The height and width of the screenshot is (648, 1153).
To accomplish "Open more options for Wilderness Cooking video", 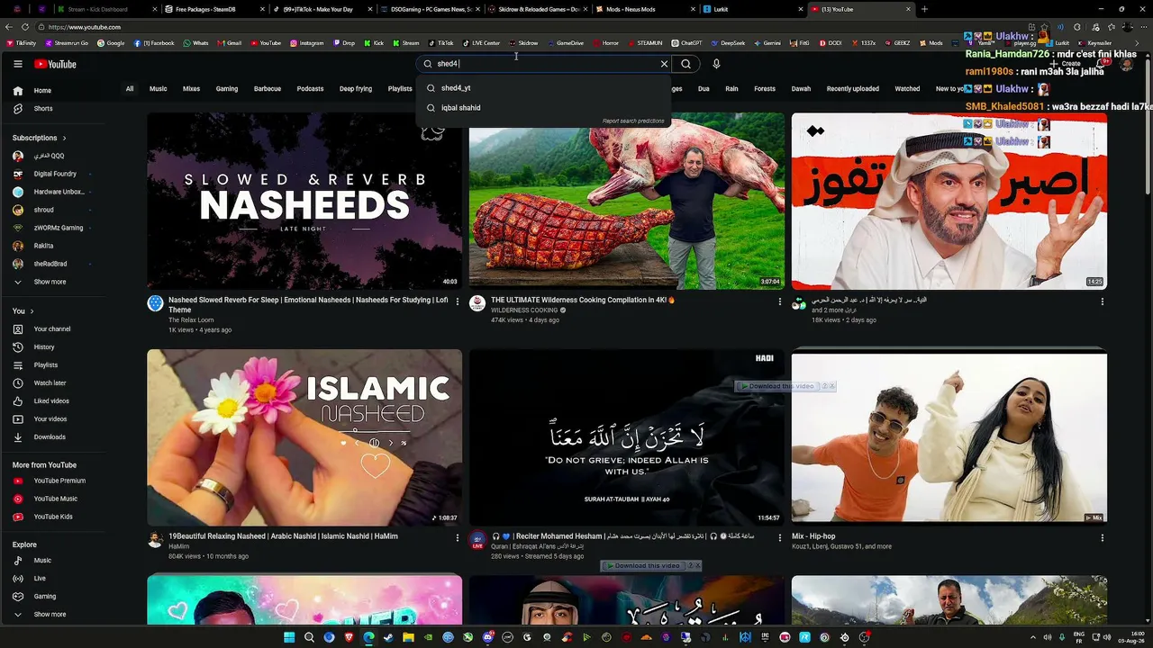I will (x=780, y=301).
